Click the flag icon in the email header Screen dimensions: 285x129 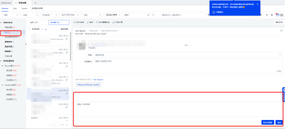(281, 31)
